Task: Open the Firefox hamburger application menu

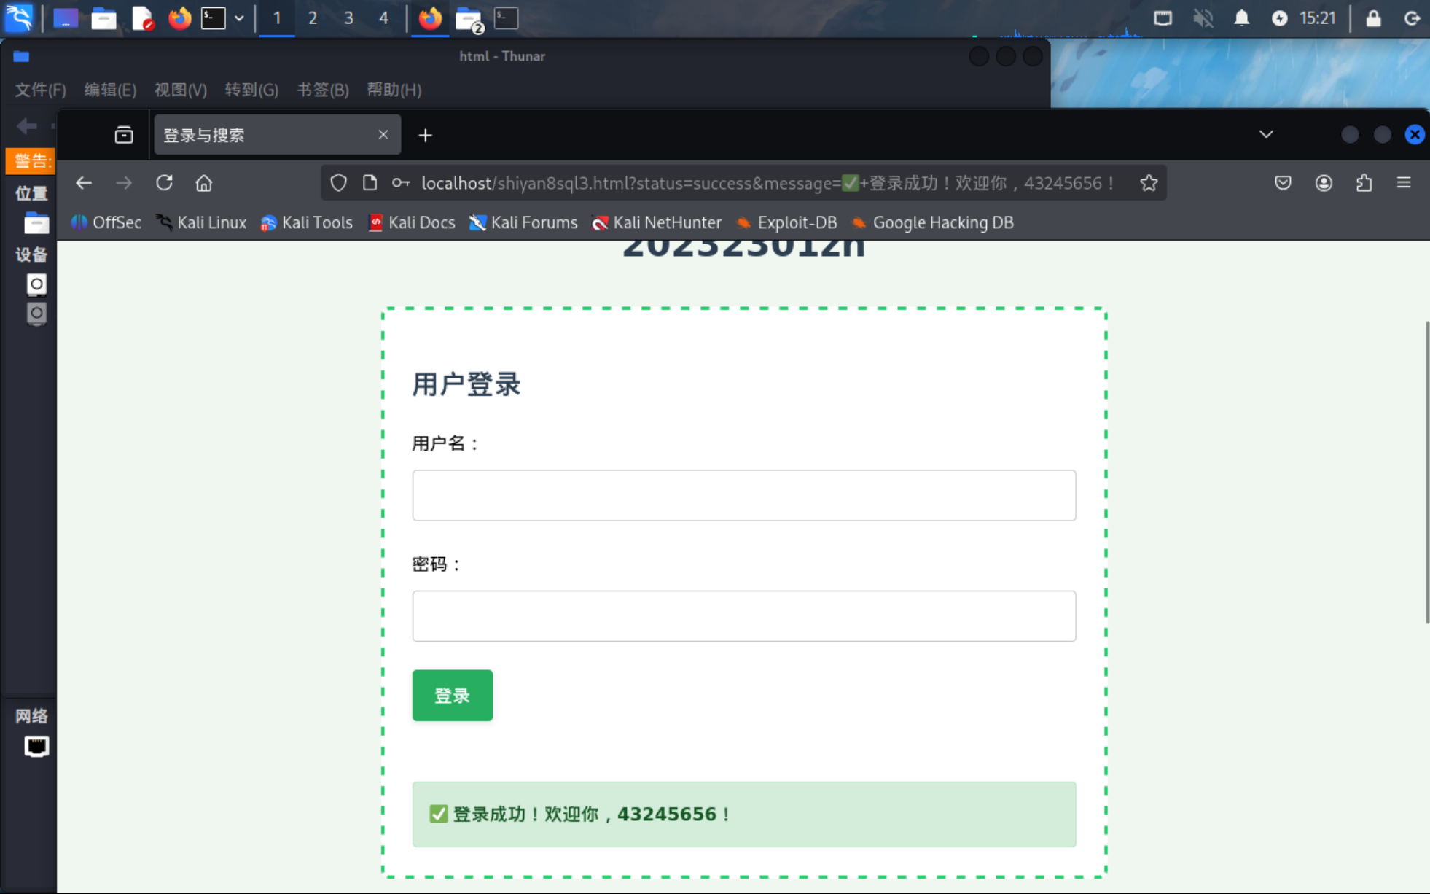Action: (1404, 183)
